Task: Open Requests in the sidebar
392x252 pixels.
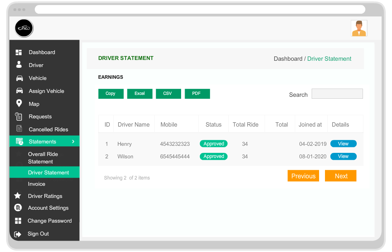Action: [40, 117]
